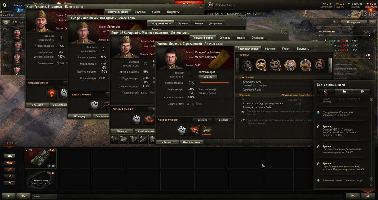Screen dimensions: 378x200
Task: Send Merinov to barracks with В Казарму
Action: [x=167, y=142]
